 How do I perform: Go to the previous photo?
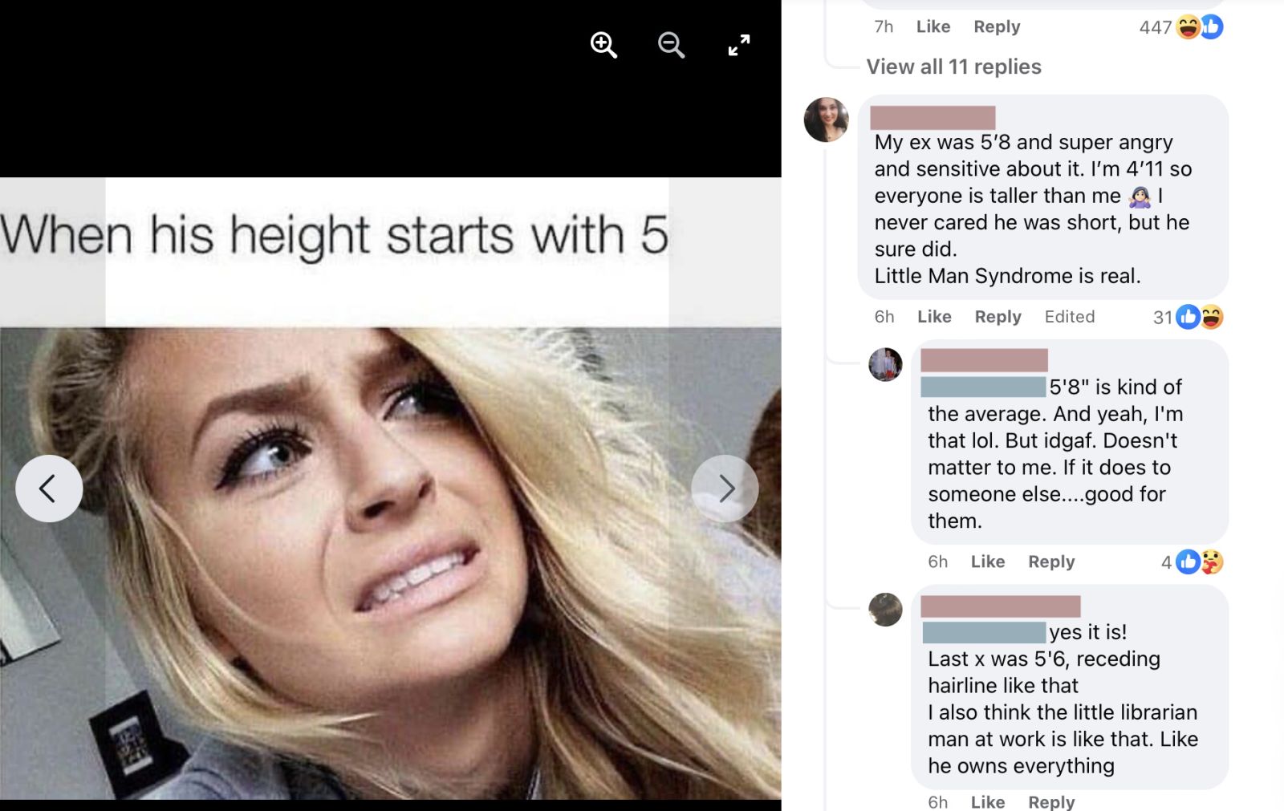point(49,489)
